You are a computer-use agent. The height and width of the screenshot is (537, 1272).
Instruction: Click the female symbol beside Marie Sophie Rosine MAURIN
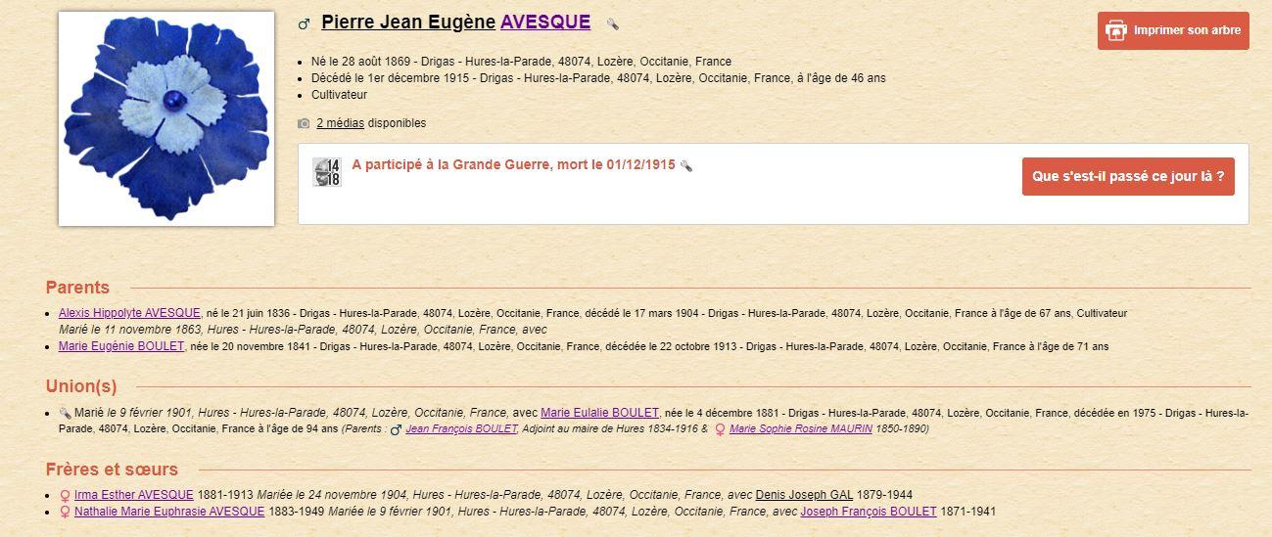[720, 429]
